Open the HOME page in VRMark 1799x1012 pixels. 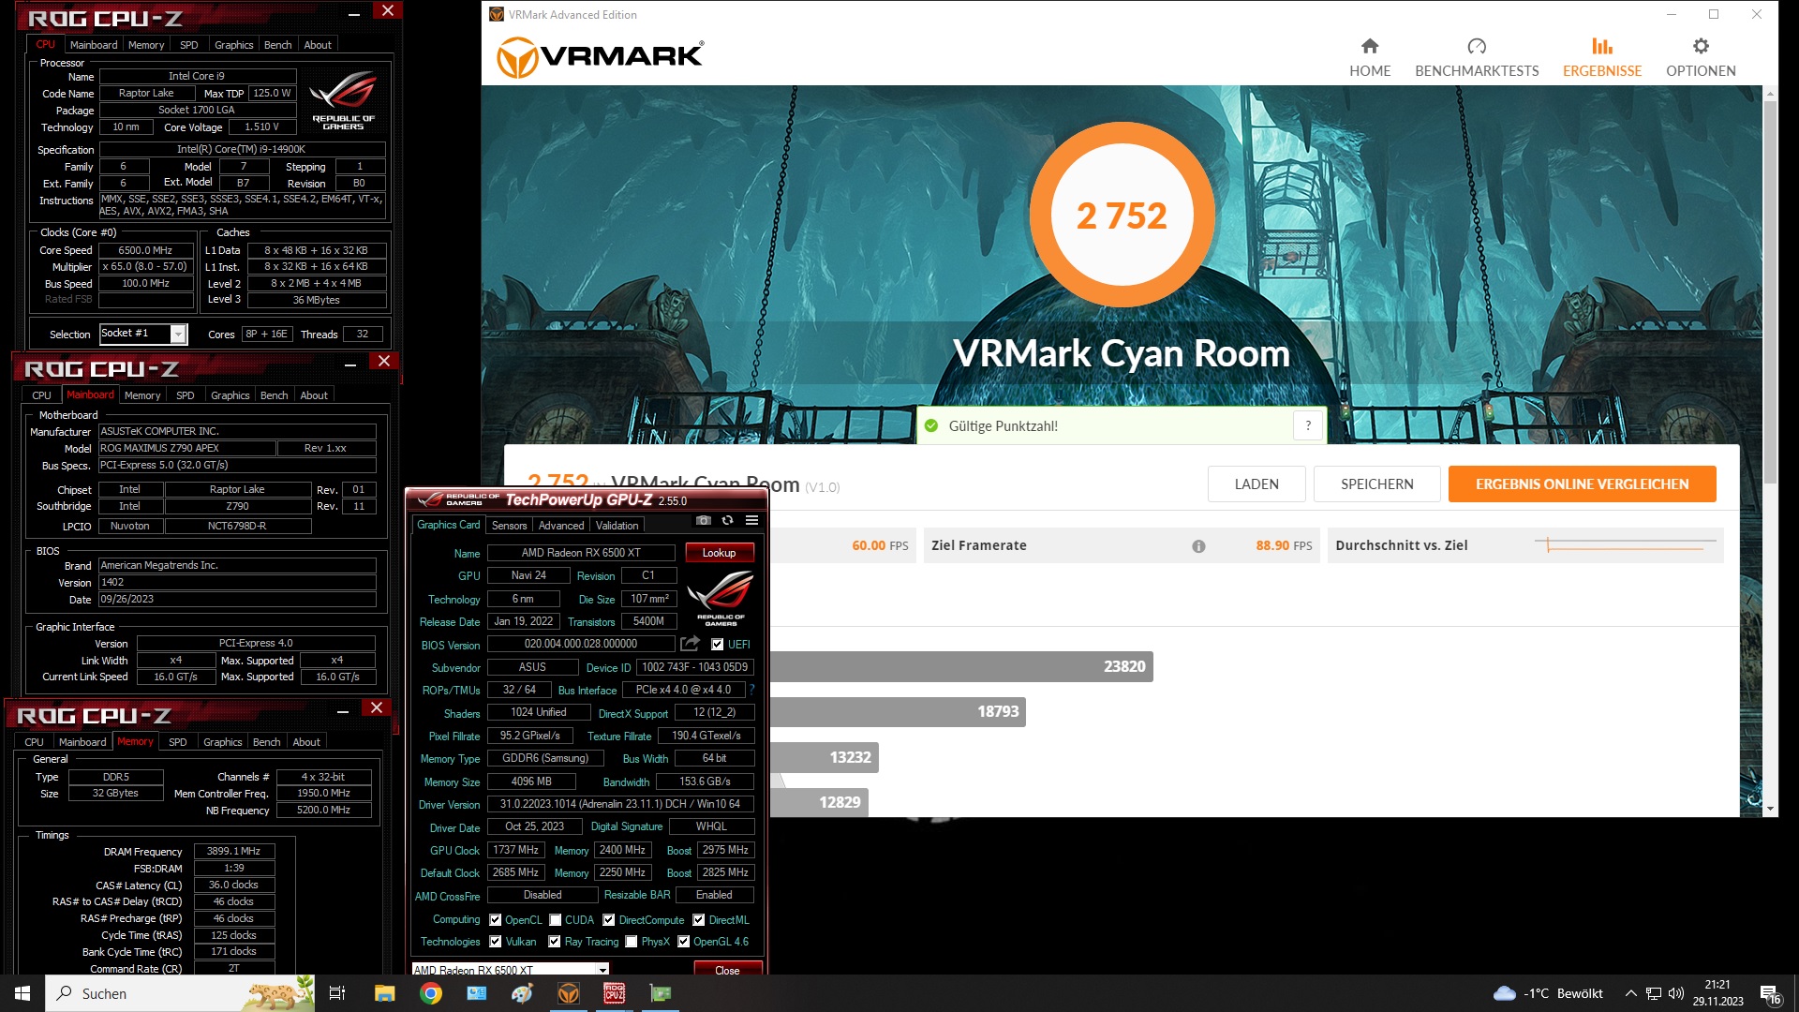1369,58
